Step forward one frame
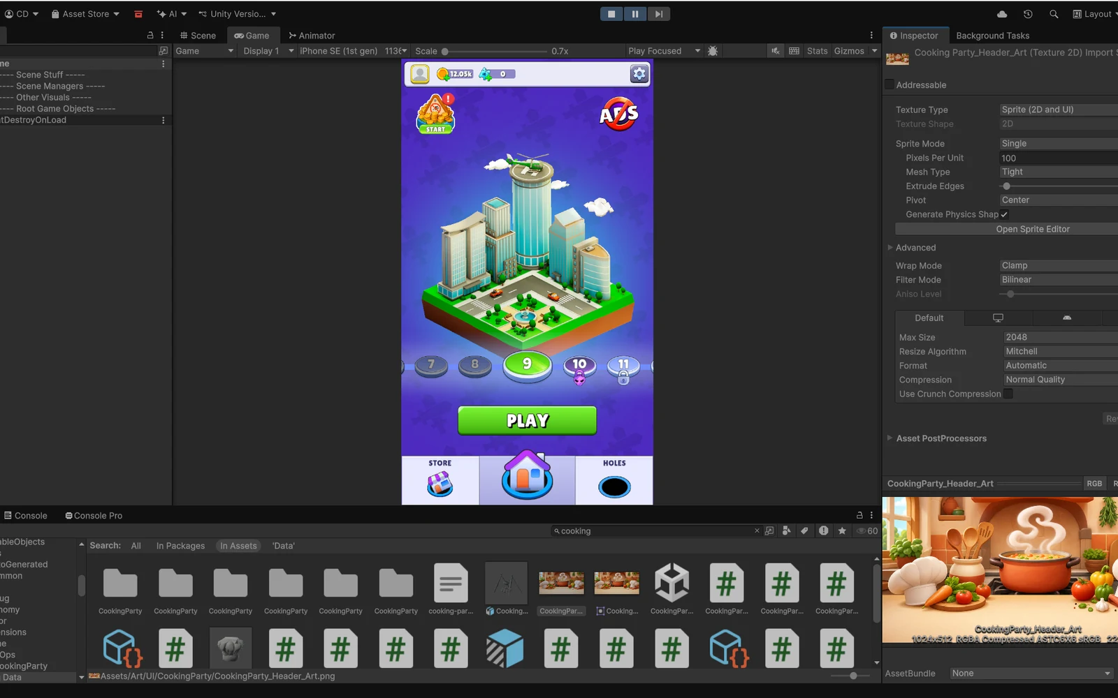The width and height of the screenshot is (1118, 698). point(658,14)
